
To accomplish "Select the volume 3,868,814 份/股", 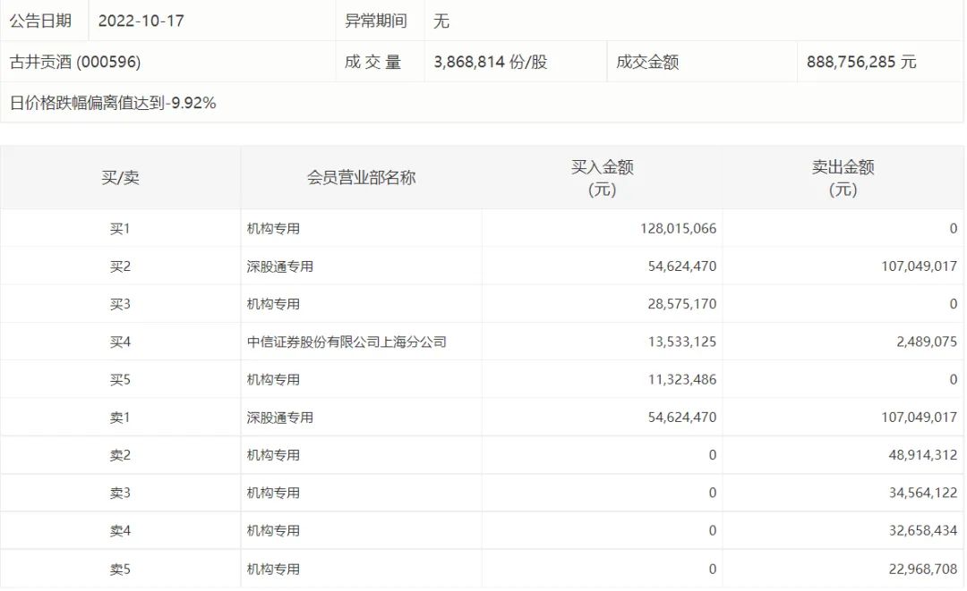I will click(x=491, y=62).
